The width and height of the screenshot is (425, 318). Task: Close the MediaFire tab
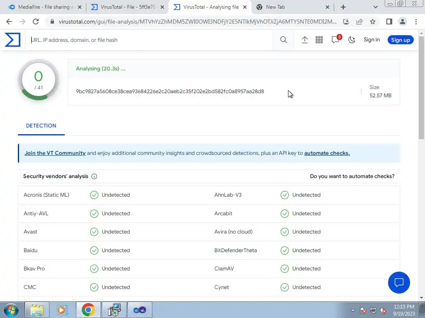coord(80,7)
